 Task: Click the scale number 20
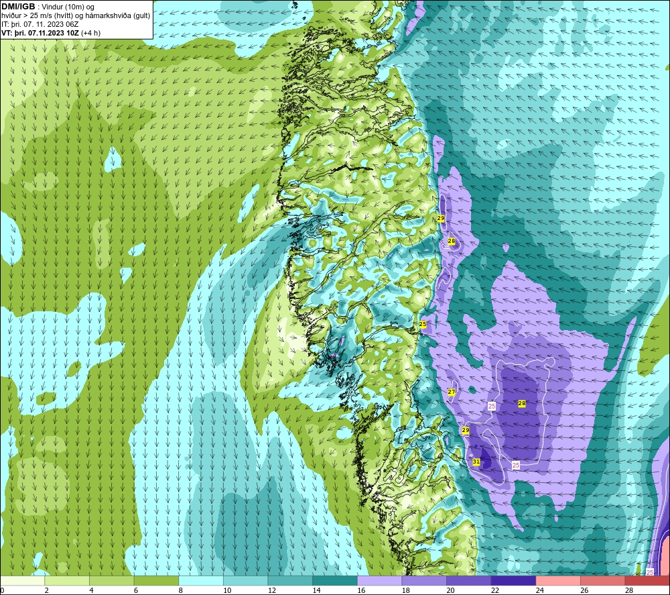coord(450,590)
